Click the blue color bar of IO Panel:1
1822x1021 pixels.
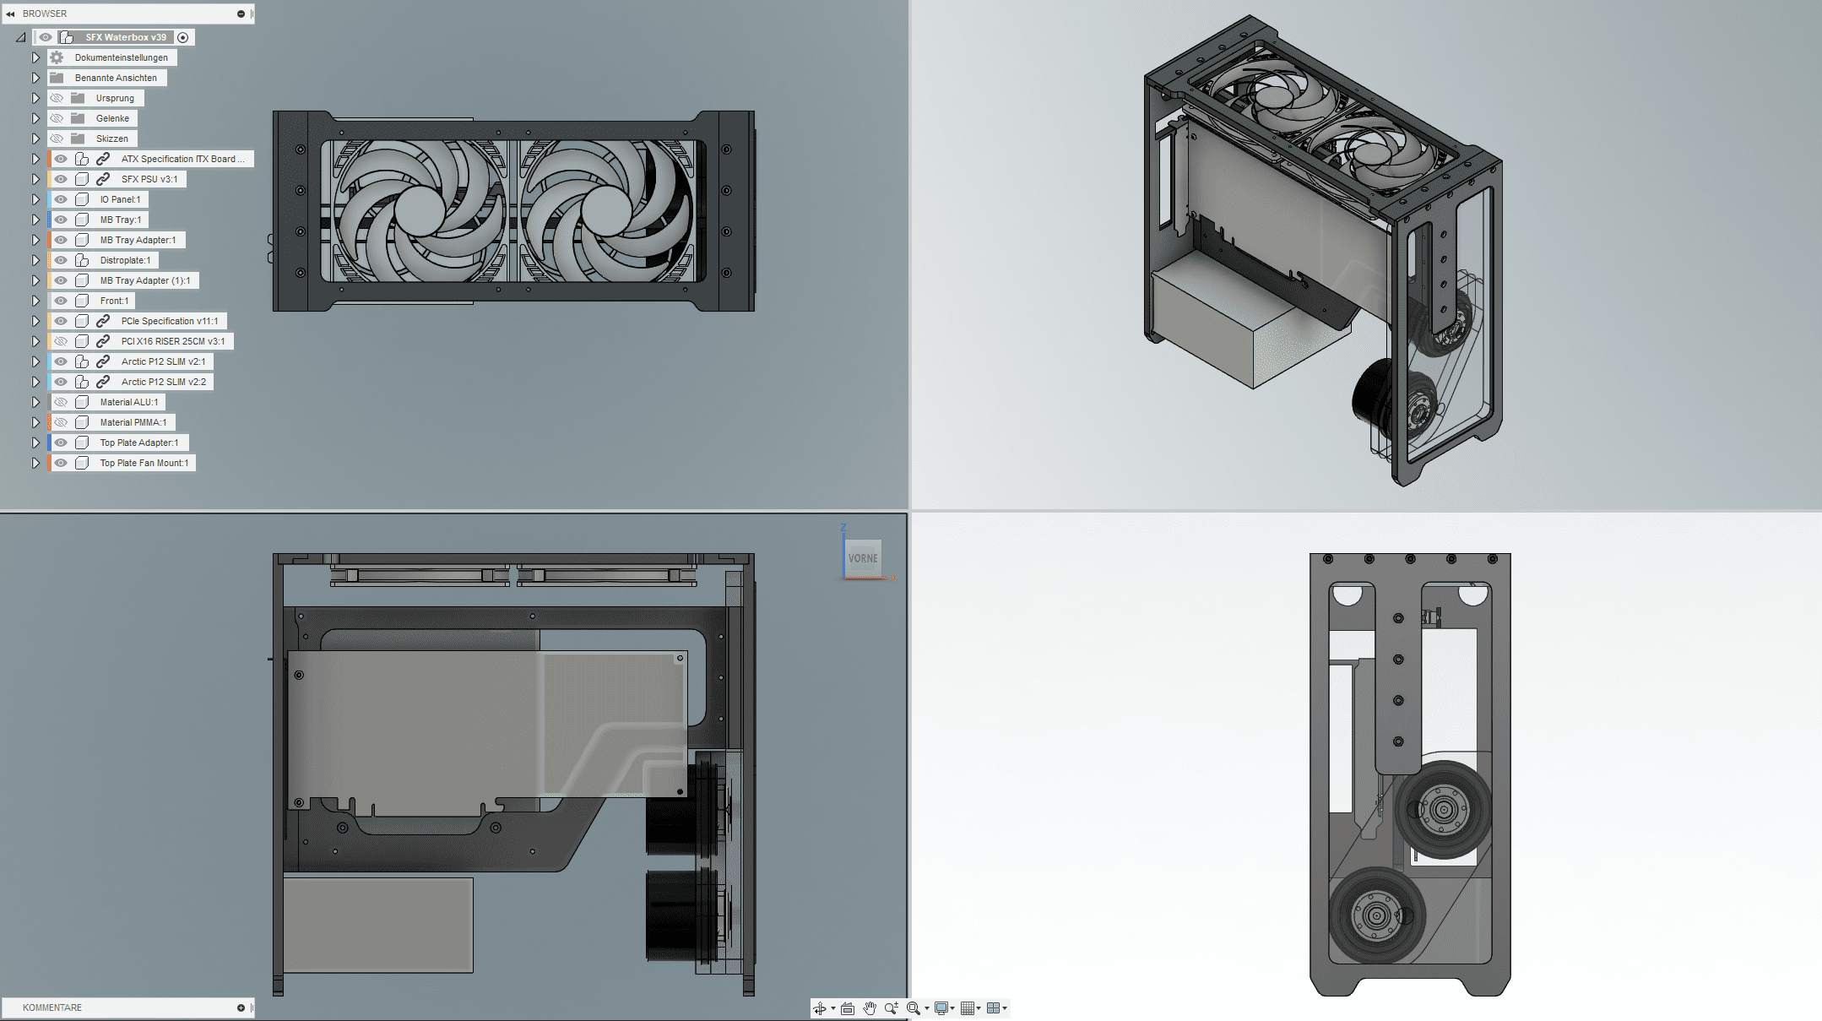[x=50, y=199]
